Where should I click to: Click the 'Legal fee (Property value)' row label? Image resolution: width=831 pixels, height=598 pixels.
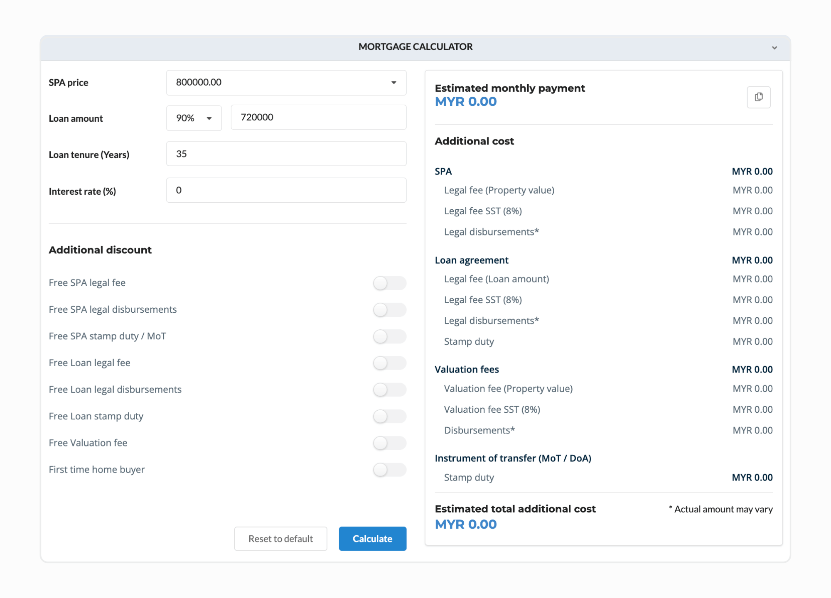point(499,190)
